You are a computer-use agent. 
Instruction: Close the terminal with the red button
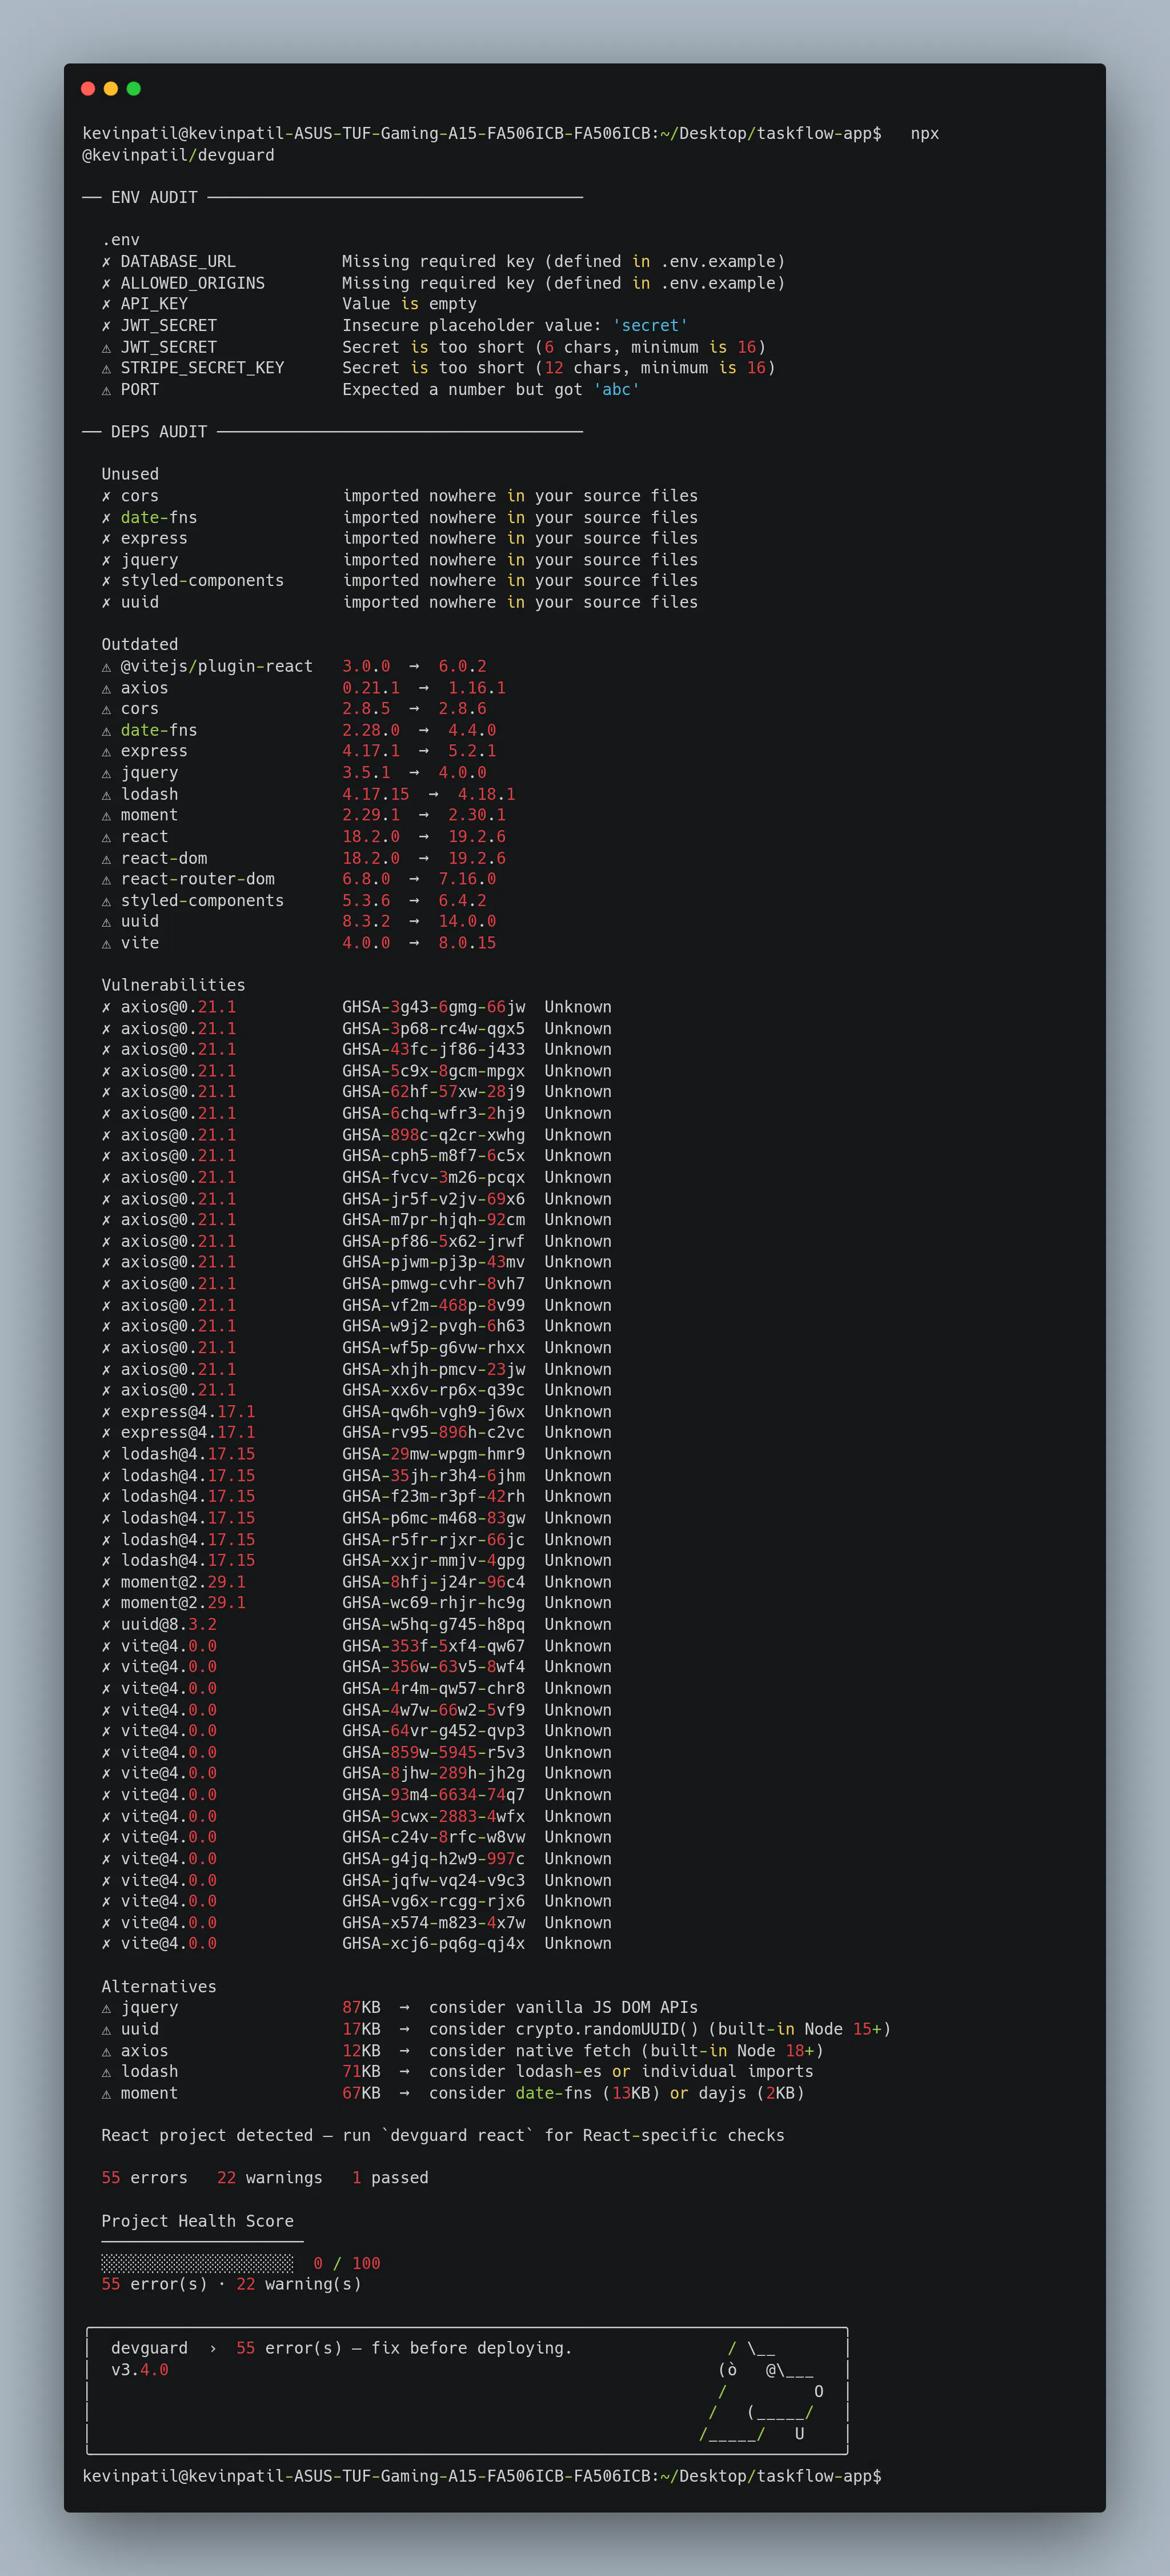click(88, 89)
